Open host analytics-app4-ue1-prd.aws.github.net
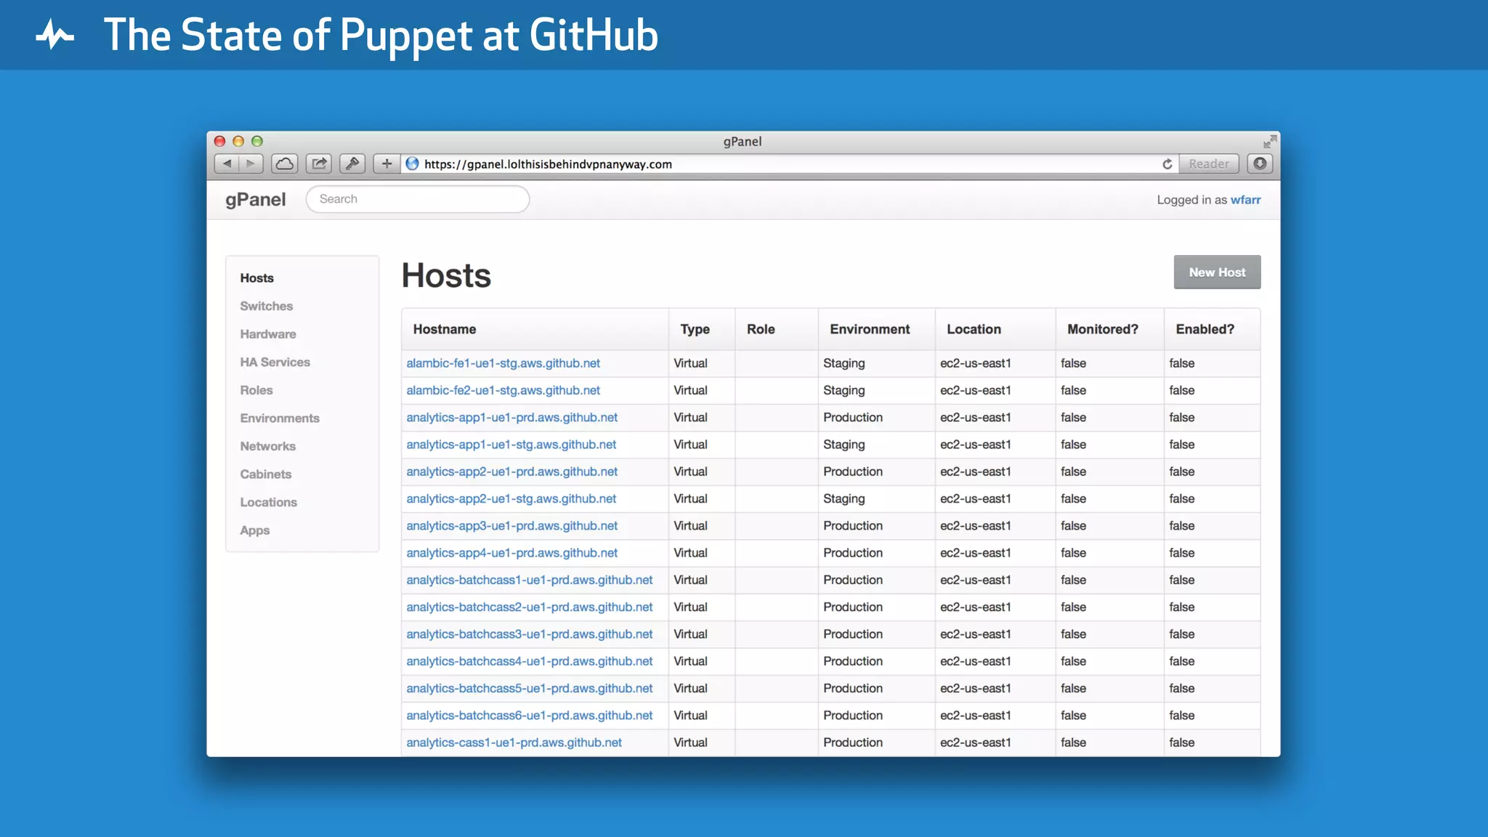 tap(511, 553)
